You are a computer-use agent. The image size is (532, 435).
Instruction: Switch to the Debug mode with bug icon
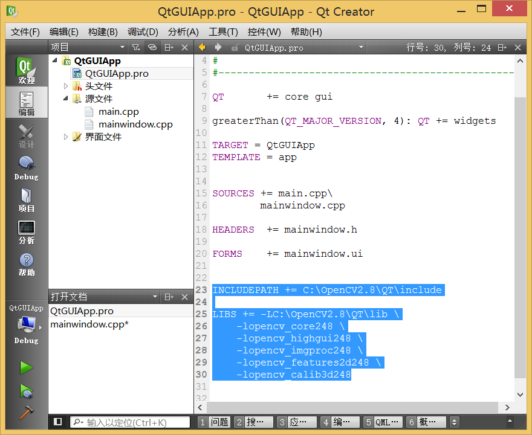27,168
